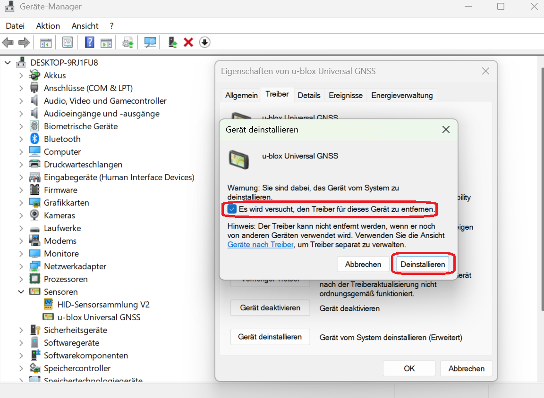Click the update driver gear toolbar icon
Viewport: 544px width, 398px height.
point(127,42)
